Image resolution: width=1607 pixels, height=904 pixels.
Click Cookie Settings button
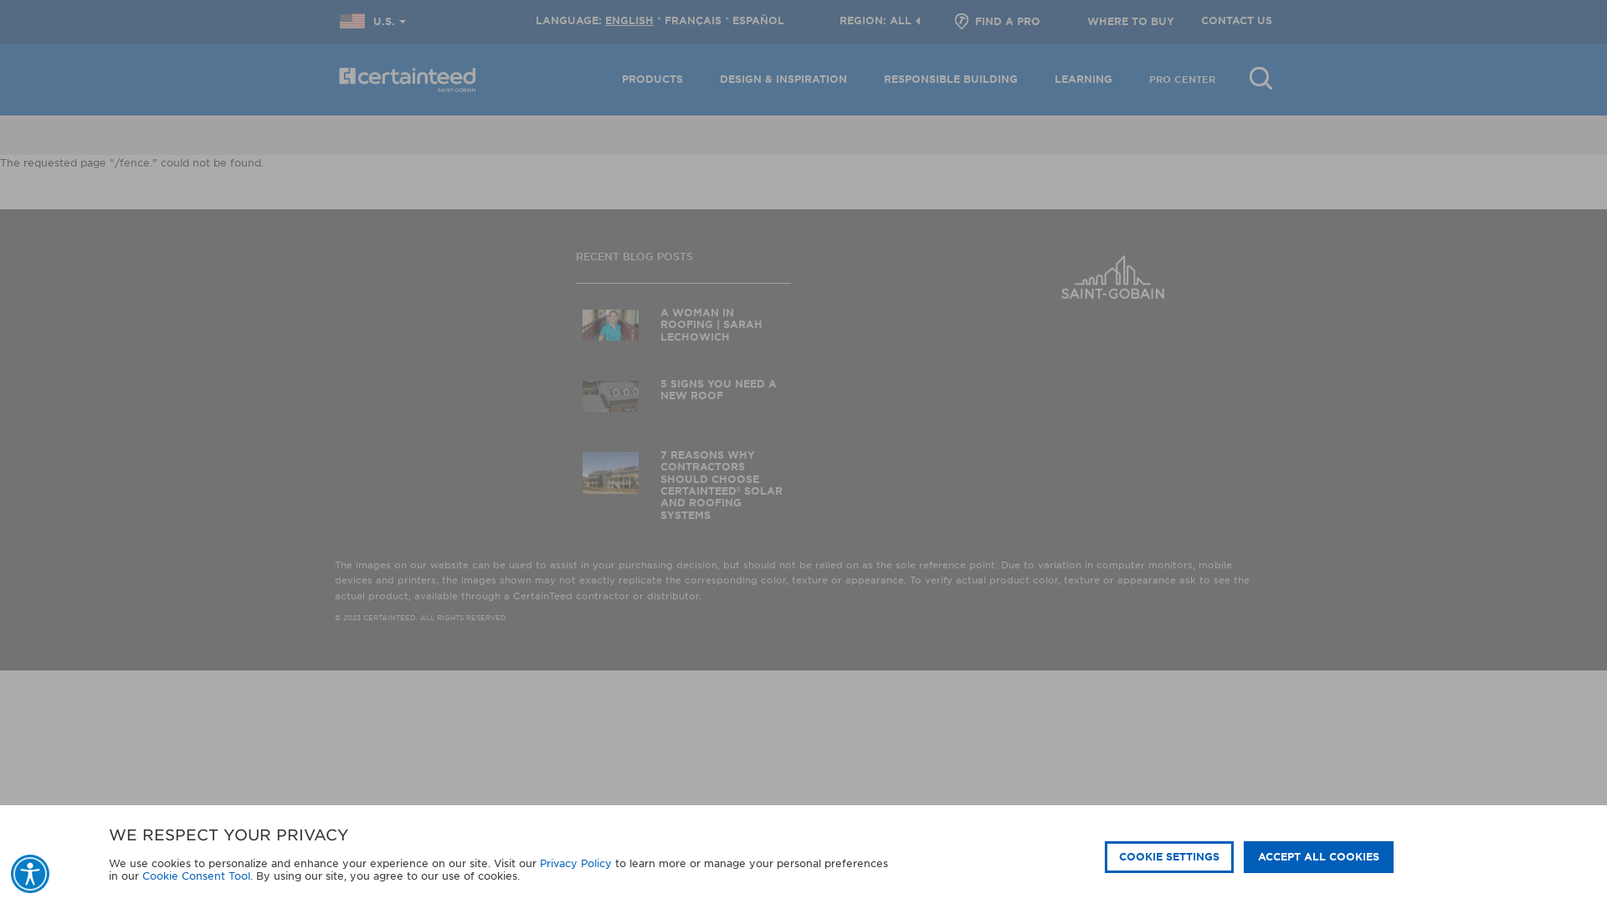[x=1169, y=857]
